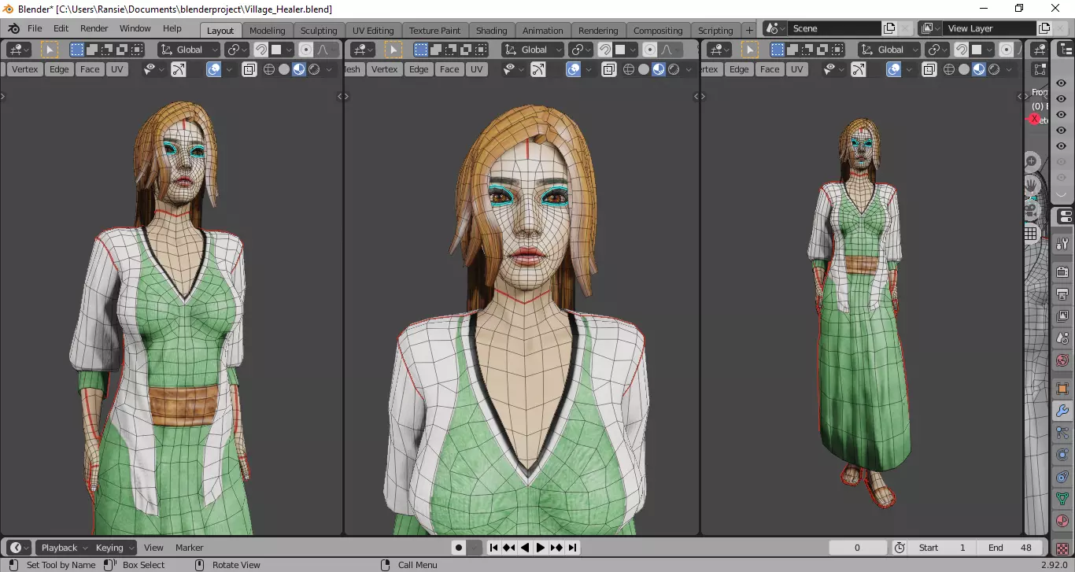Switch to the Texture Paint workspace tab

click(x=434, y=31)
